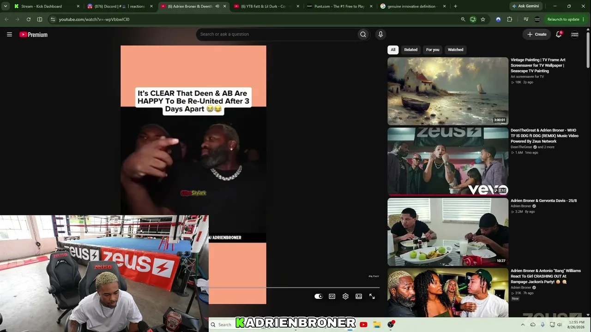Open the Create menu button
This screenshot has width=591, height=332.
tap(537, 34)
